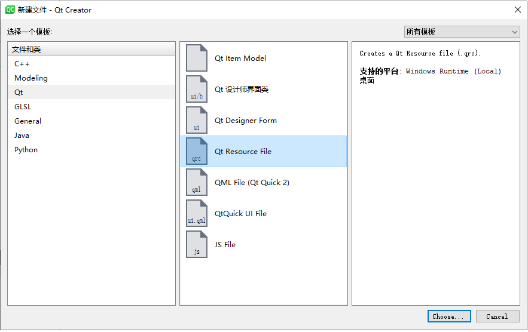528x332 pixels.
Task: Pick the QML File (Qt Quick 2) template
Action: (x=264, y=182)
